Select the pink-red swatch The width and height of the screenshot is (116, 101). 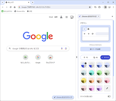pos(107,80)
